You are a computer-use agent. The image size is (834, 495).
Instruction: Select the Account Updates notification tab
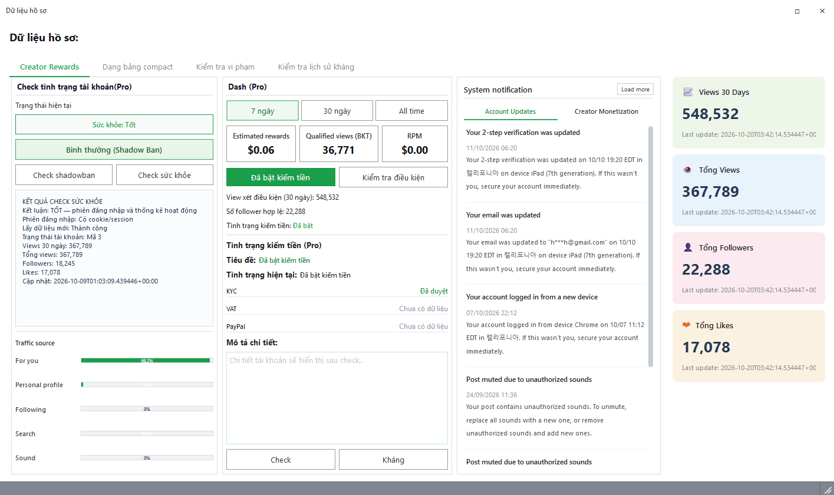tap(510, 111)
